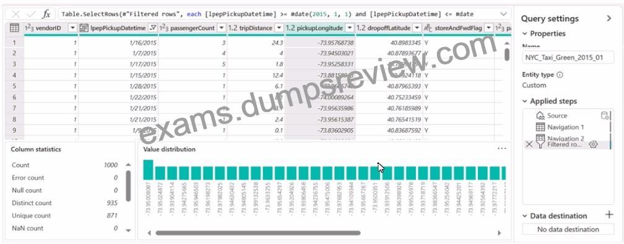Open the tripDistance column dropdown
624x244 pixels.
tap(279, 28)
